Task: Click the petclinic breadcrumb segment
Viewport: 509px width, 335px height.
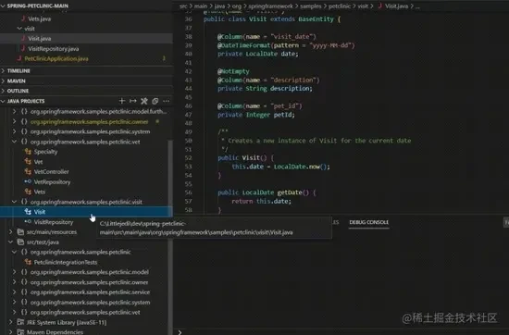Action: point(340,6)
